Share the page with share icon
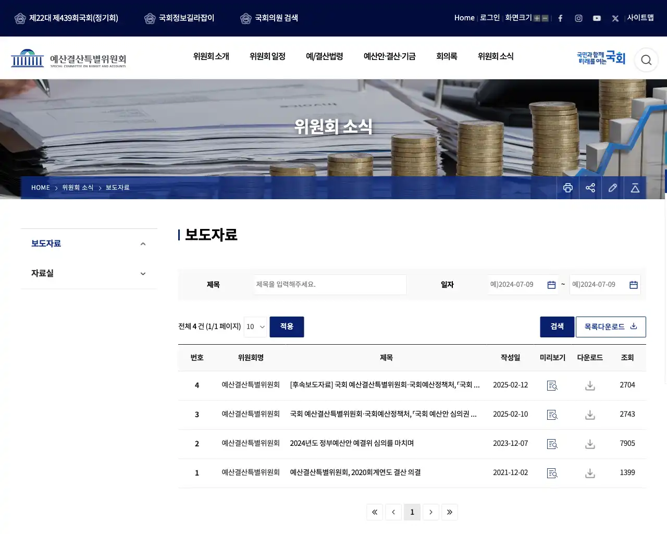Viewport: 667px width, 534px height. click(590, 188)
